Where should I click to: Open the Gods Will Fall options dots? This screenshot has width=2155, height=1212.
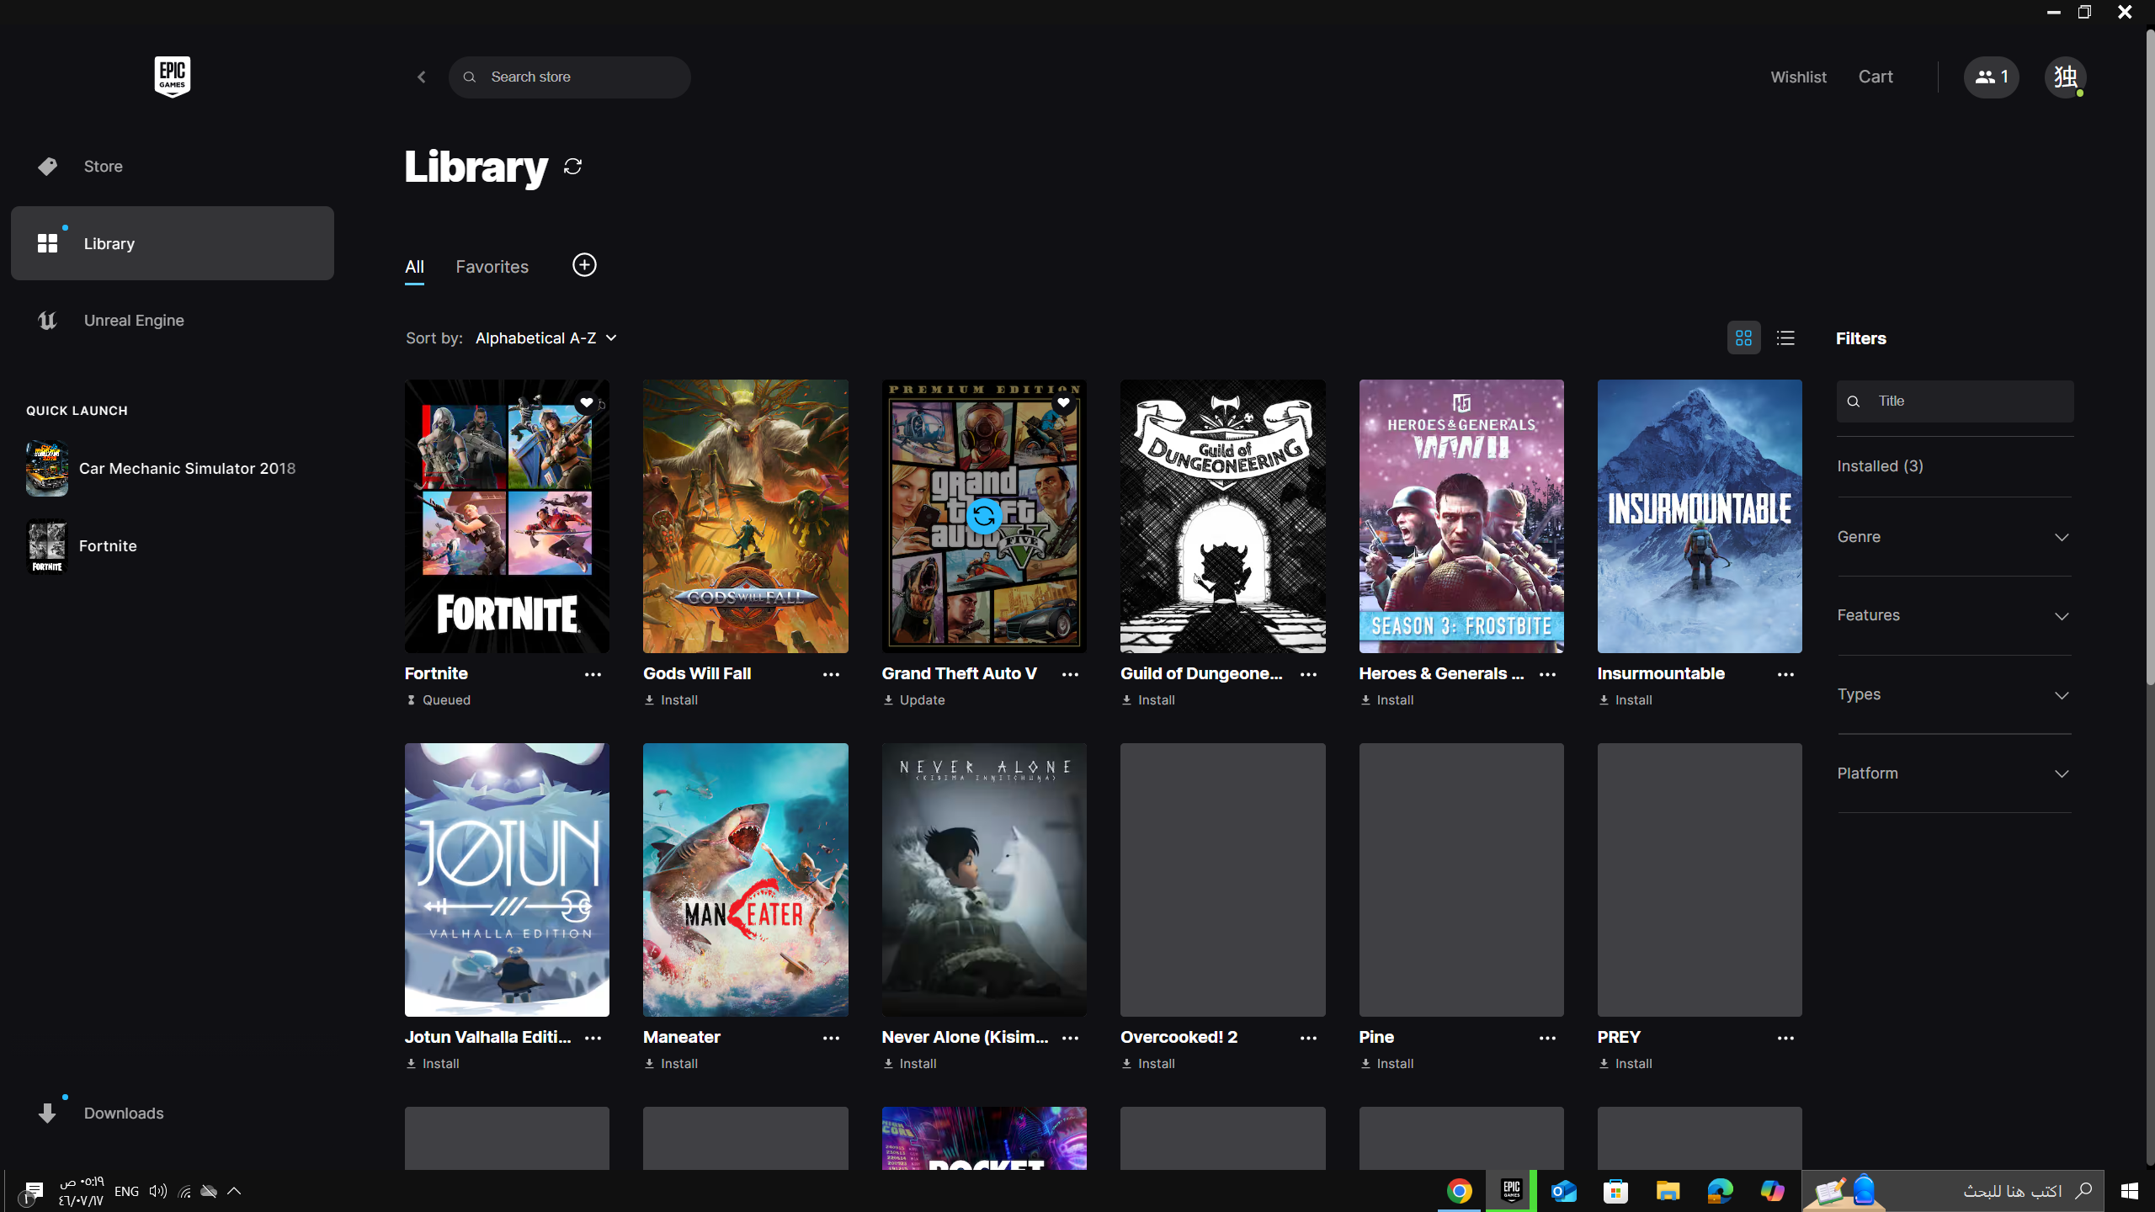[831, 674]
